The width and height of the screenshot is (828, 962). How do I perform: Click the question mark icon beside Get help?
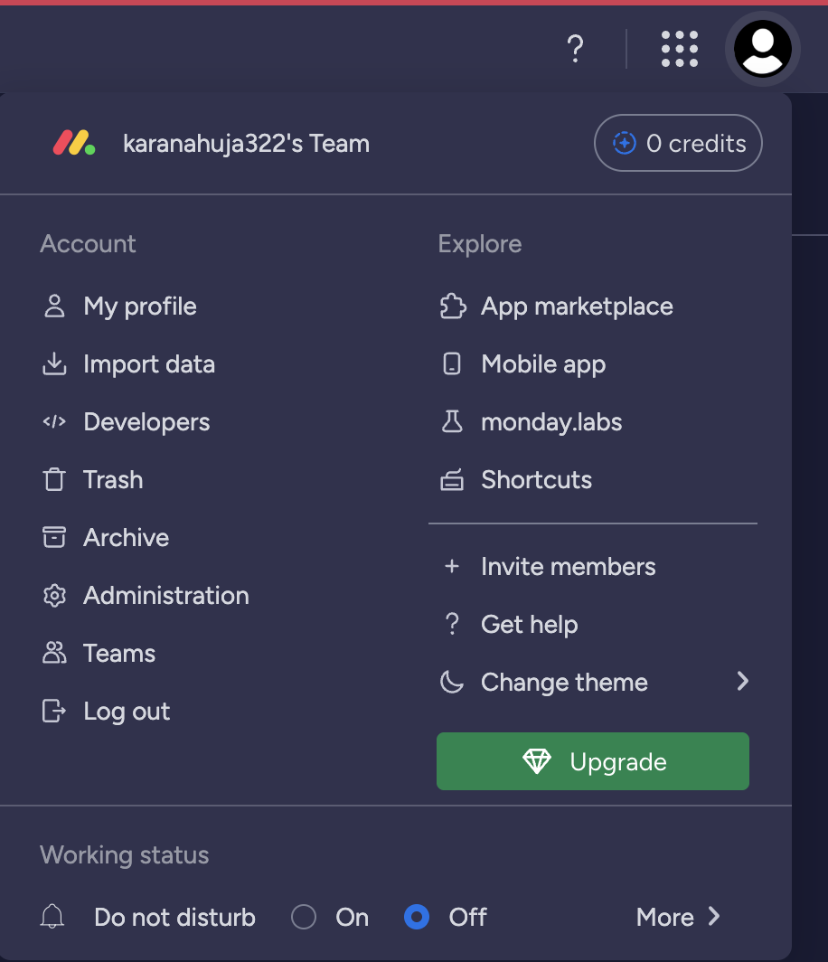pyautogui.click(x=452, y=624)
